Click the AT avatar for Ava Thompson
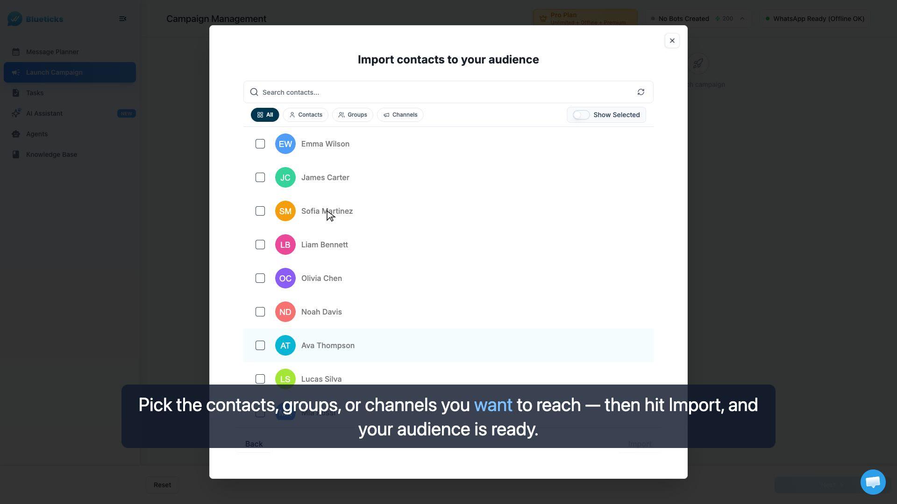This screenshot has height=504, width=897. pos(285,345)
